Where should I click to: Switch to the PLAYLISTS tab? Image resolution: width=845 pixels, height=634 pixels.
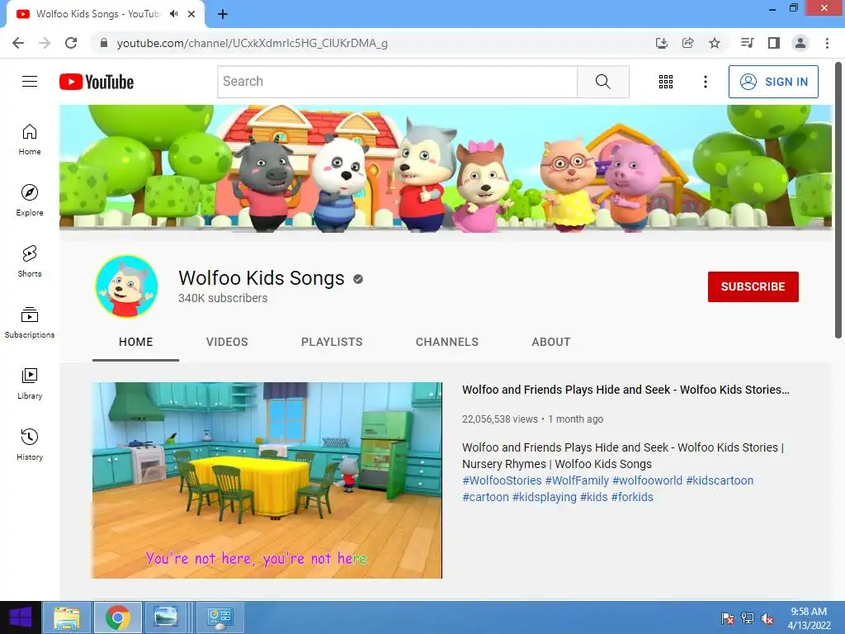pos(332,342)
